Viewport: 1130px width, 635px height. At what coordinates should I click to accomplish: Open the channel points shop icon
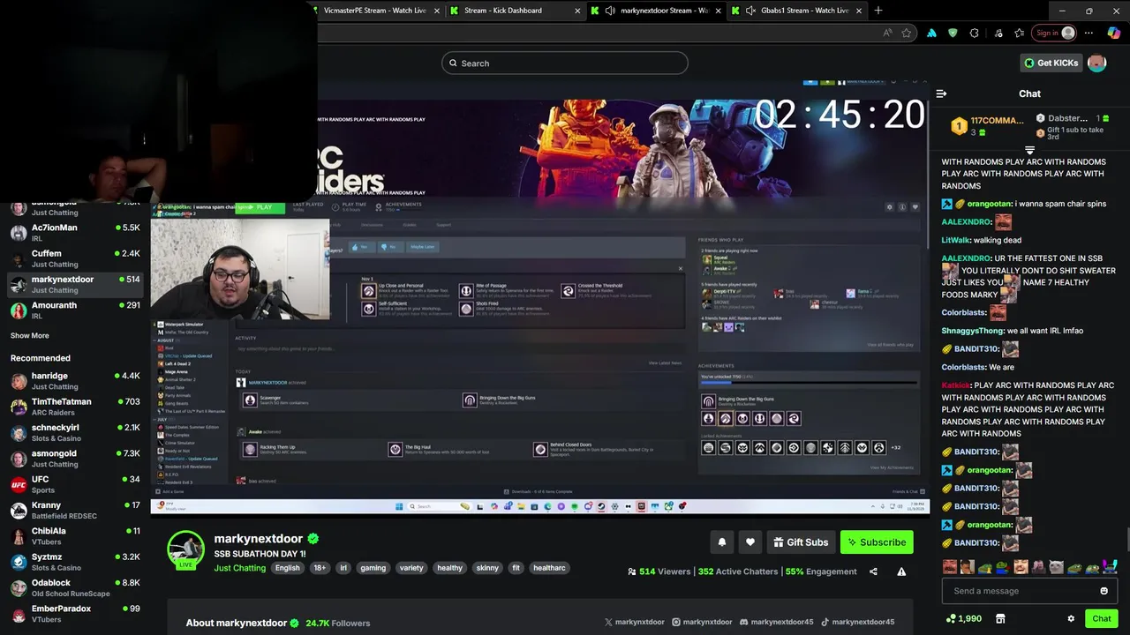pyautogui.click(x=1000, y=618)
